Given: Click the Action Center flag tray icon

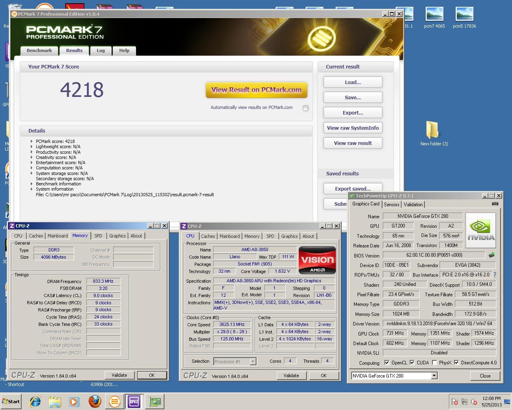Looking at the screenshot, I should (455, 402).
